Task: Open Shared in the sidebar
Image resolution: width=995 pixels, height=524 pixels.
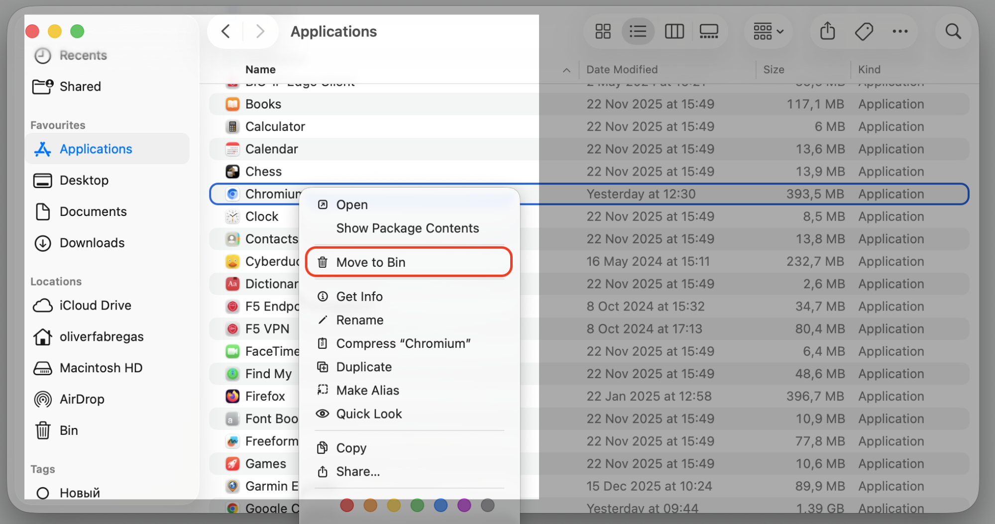Action: (x=67, y=87)
